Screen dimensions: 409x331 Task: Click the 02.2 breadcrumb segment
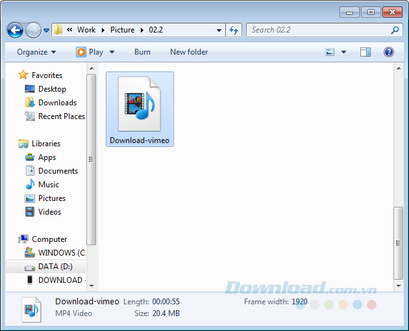coord(156,30)
